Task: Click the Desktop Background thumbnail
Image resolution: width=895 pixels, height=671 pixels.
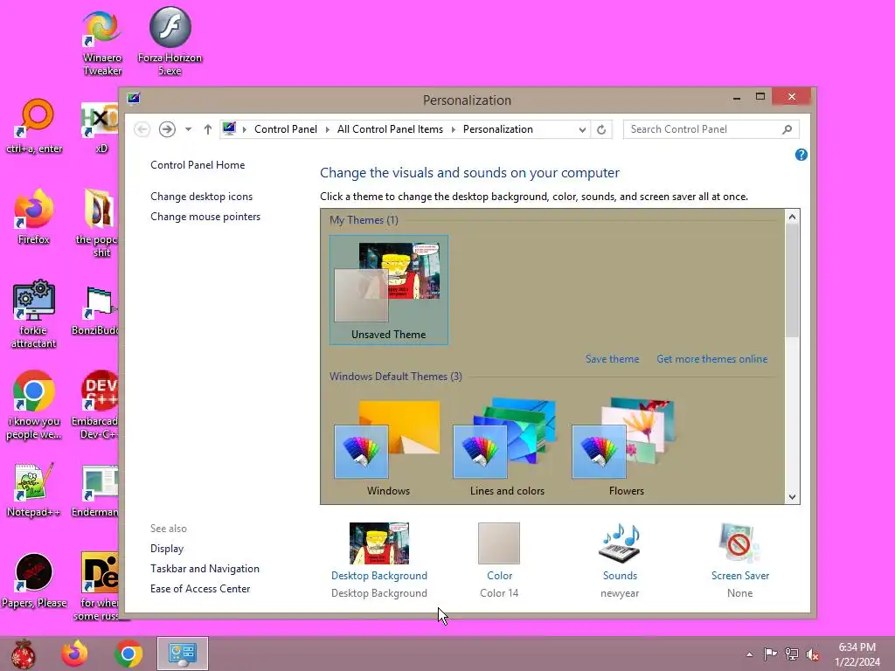Action: tap(379, 543)
